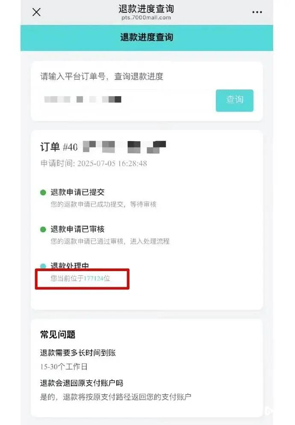Click the teal dot beside 退款处理中
Screen dimensions: 295x425
coord(43,266)
